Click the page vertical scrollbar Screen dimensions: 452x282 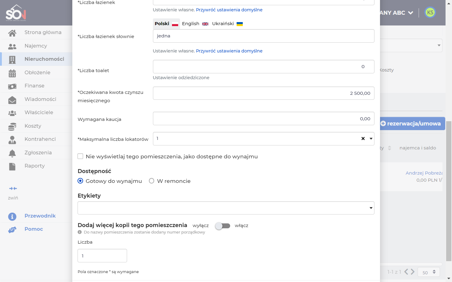449,191
